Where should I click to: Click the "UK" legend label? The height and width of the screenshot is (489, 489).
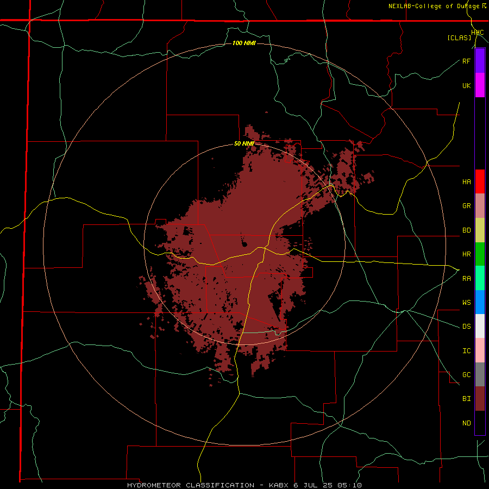point(466,86)
